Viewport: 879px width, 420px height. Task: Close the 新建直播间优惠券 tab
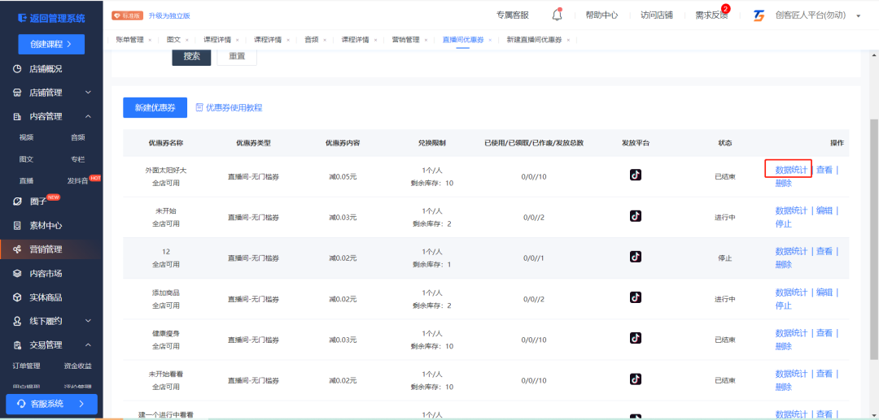click(x=568, y=41)
